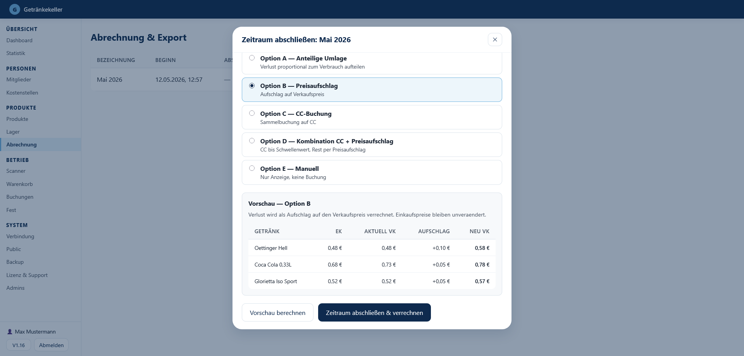This screenshot has height=356, width=744.
Task: Click Vorschau berechnen button
Action: pos(277,313)
